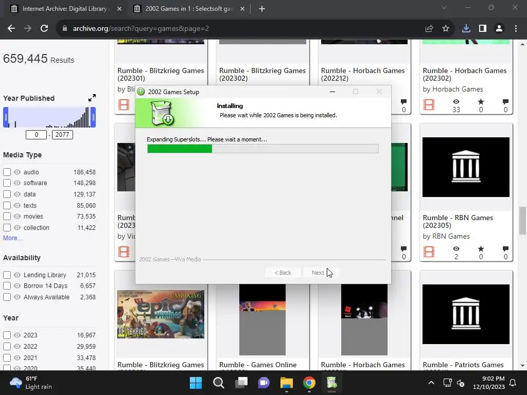The height and width of the screenshot is (395, 527).
Task: Check the 2022 year filter
Action: tap(7, 346)
